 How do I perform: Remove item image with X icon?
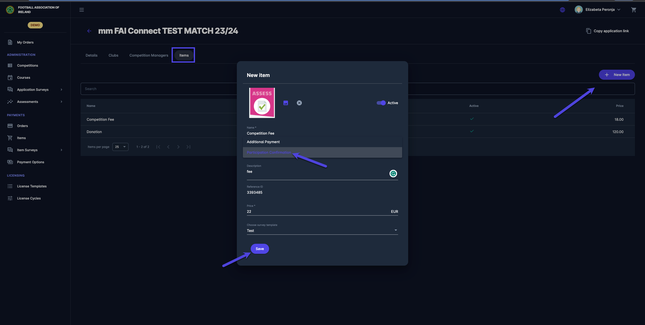[299, 103]
